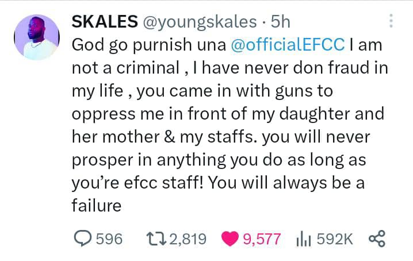Click tweet line 'oppress me in front'
Screen dimensions: 413x261
pyautogui.click(x=159, y=114)
